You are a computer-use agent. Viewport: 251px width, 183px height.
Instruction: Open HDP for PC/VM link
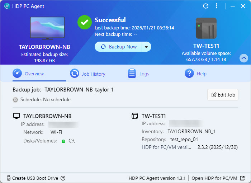click(x=214, y=178)
